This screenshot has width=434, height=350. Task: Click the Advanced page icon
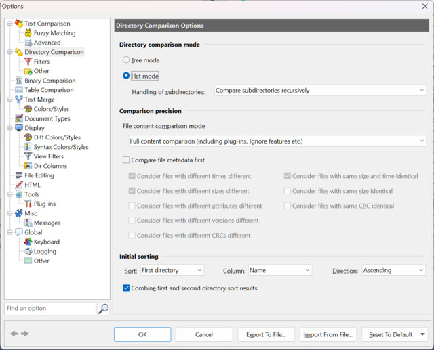point(28,43)
